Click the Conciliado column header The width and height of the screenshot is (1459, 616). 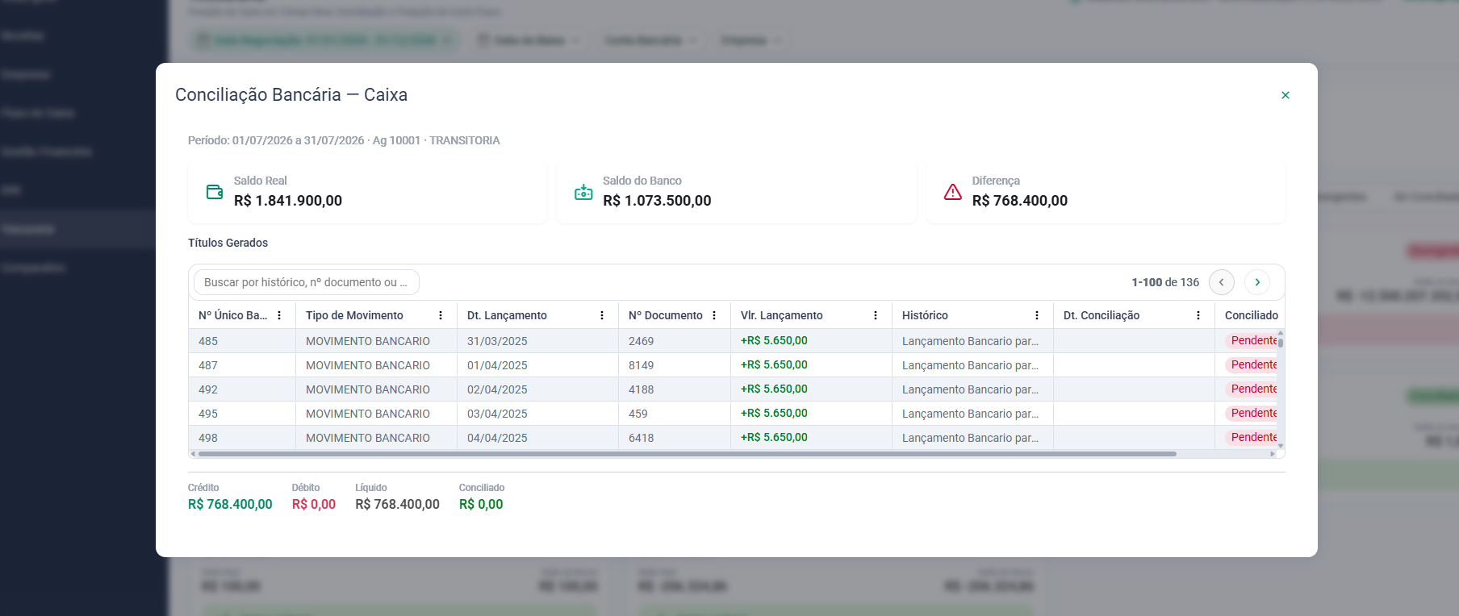(1251, 315)
